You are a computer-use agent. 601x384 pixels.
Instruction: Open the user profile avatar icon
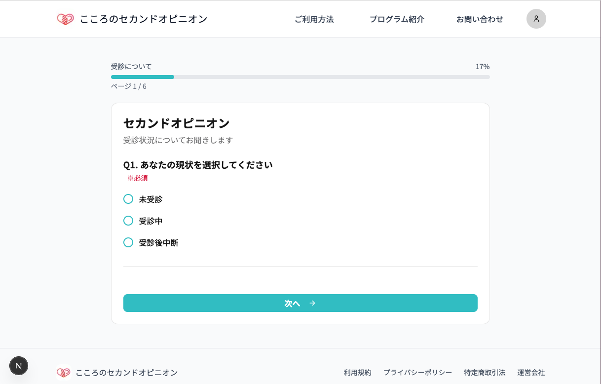tap(536, 19)
